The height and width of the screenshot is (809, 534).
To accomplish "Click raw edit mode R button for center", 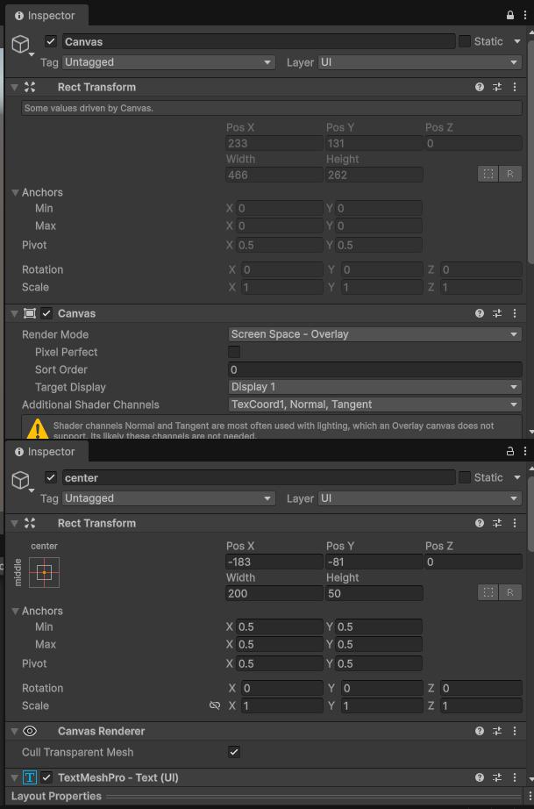I will click(x=510, y=592).
